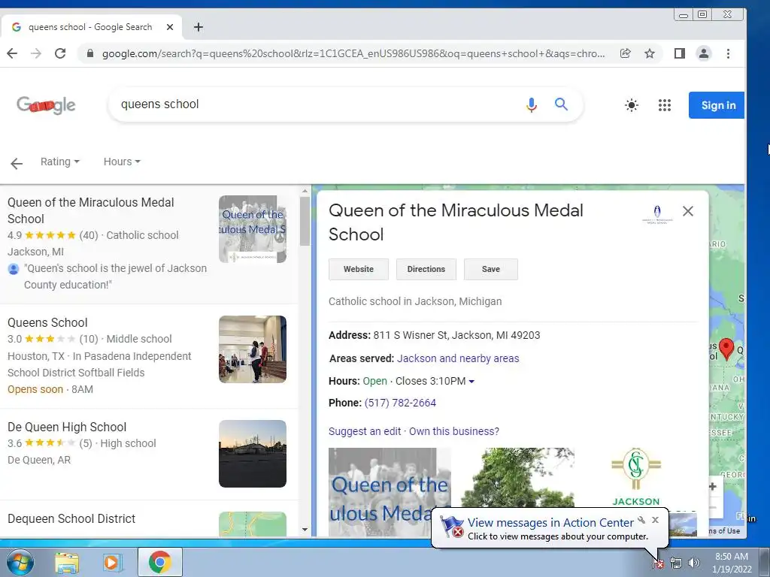Close the queens school search tab

(170, 27)
